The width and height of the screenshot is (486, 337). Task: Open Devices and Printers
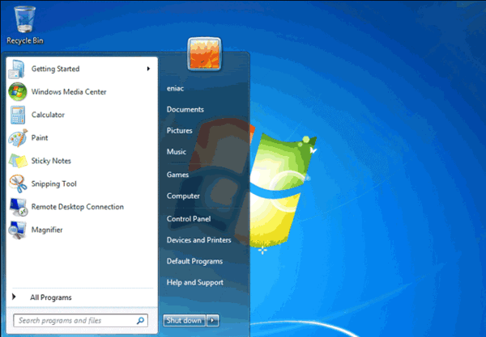point(198,240)
